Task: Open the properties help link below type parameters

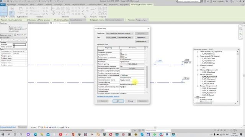Action: pos(108,97)
